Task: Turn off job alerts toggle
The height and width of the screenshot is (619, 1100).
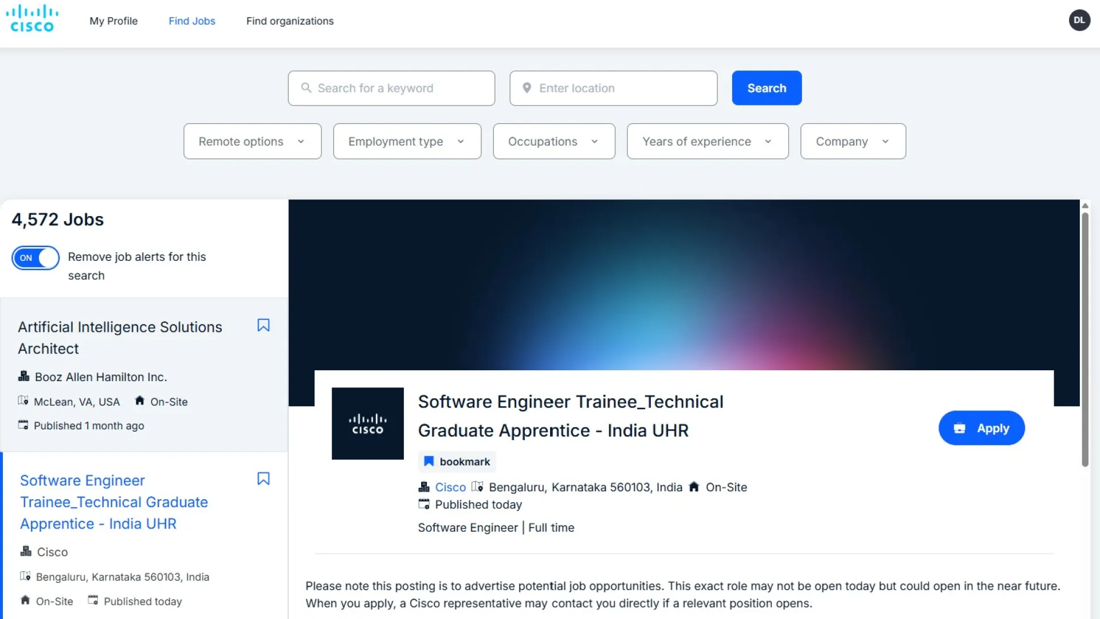Action: point(36,258)
